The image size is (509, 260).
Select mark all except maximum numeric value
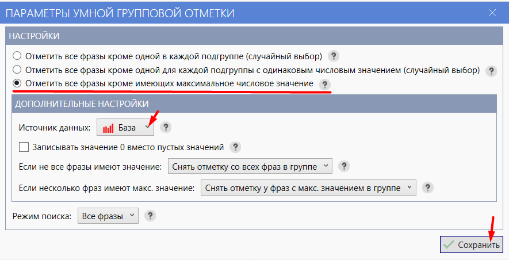coord(17,83)
